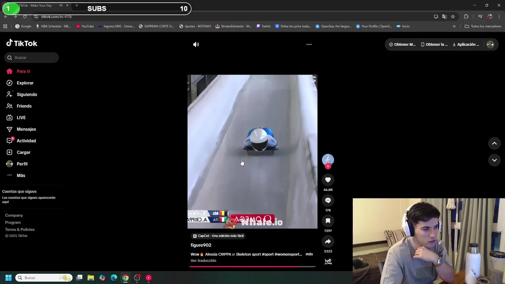Viewport: 505px width, 284px height.
Task: Open the Todos los marcadores folder
Action: click(x=483, y=26)
